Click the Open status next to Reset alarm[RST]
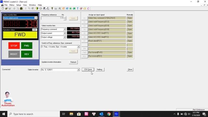Viewport: 208px width, 117px height. [130, 41]
